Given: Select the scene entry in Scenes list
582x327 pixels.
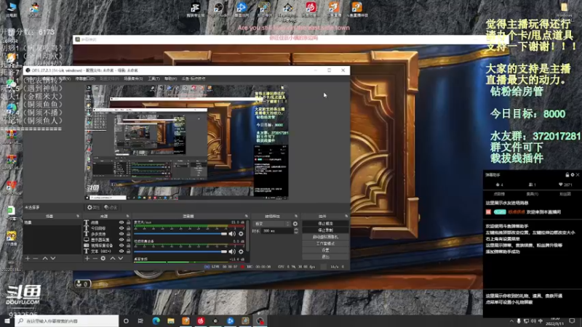Looking at the screenshot, I should [52, 222].
